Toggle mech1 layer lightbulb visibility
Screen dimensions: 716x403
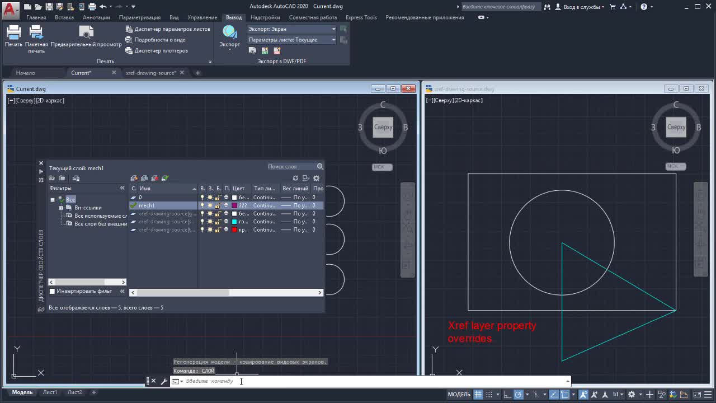[x=202, y=205]
